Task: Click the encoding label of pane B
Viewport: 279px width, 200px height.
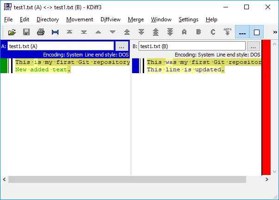Action: 195,55
